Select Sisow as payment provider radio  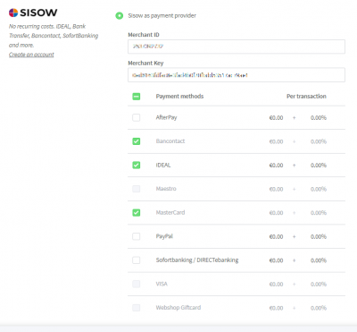(120, 15)
